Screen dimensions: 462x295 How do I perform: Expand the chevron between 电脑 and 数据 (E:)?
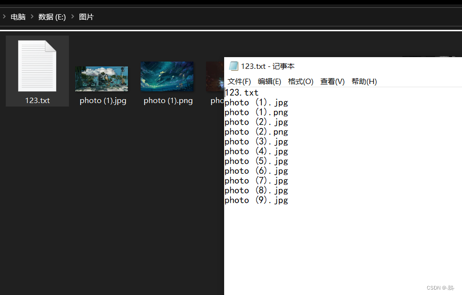pos(32,17)
